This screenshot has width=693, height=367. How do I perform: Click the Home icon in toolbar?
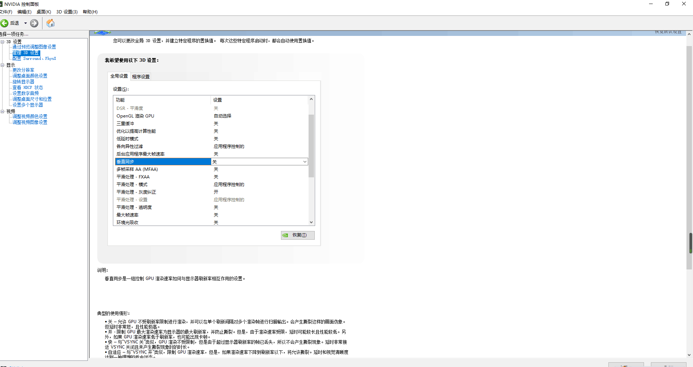pos(50,23)
